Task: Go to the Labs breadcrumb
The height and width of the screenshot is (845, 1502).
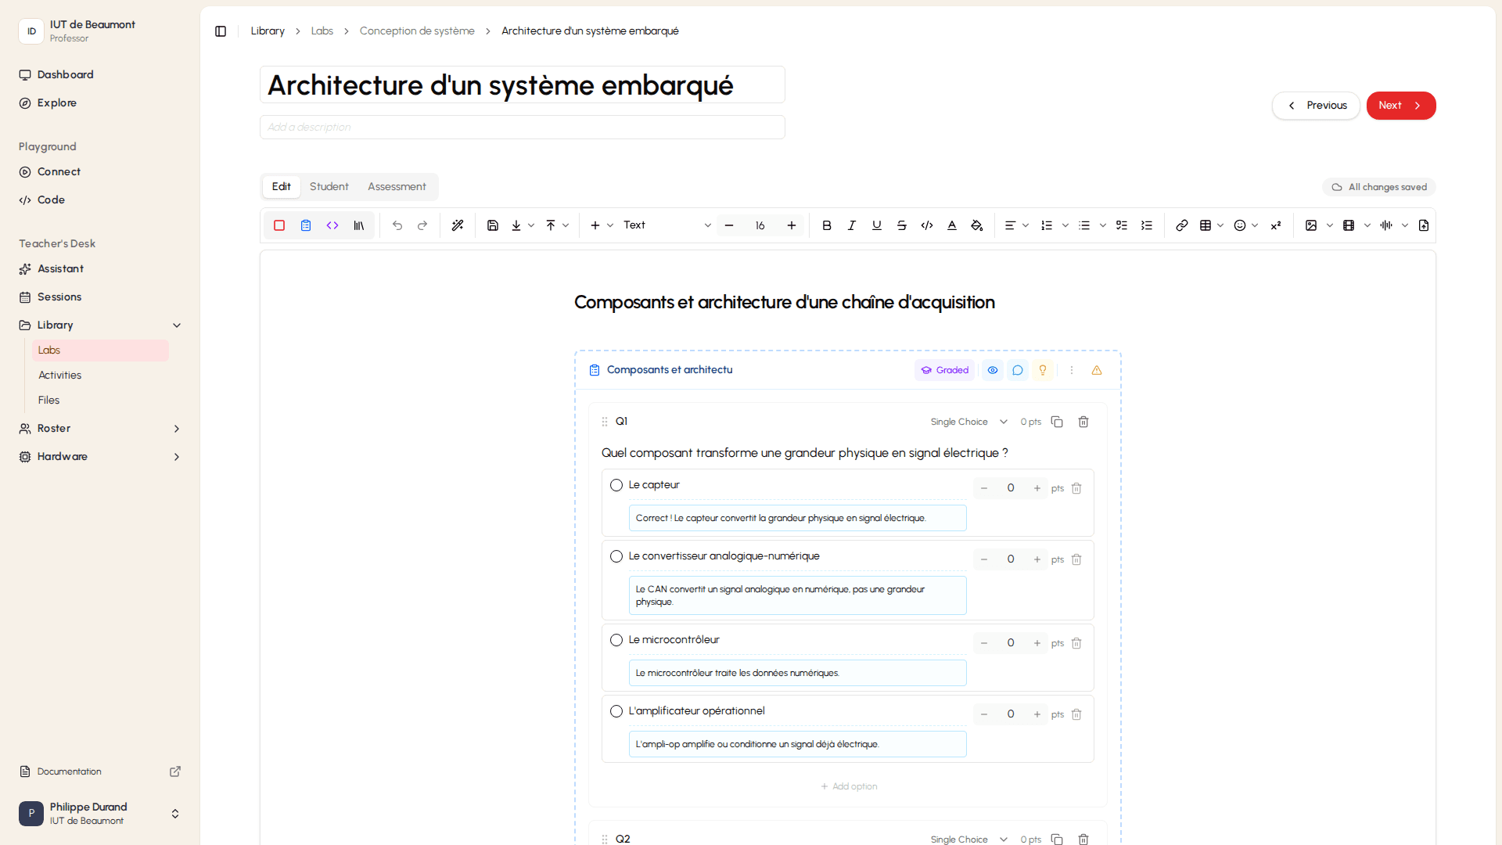Action: pos(322,31)
